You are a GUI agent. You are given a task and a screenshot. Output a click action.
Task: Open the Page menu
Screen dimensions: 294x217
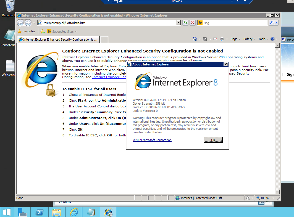coord(235,39)
